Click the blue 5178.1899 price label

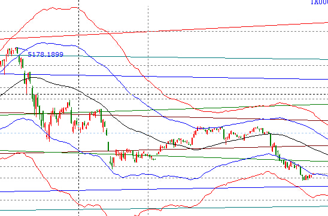click(45, 54)
